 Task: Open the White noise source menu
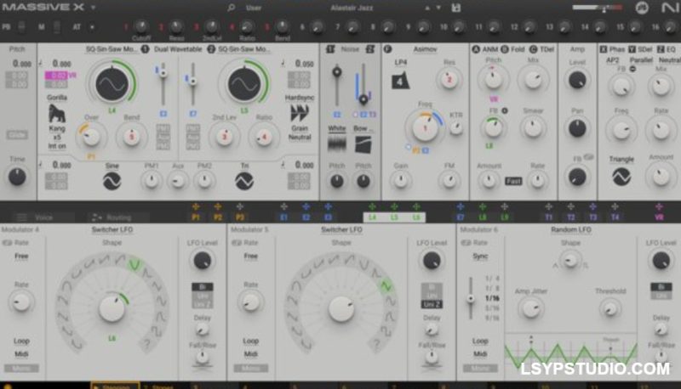click(336, 128)
